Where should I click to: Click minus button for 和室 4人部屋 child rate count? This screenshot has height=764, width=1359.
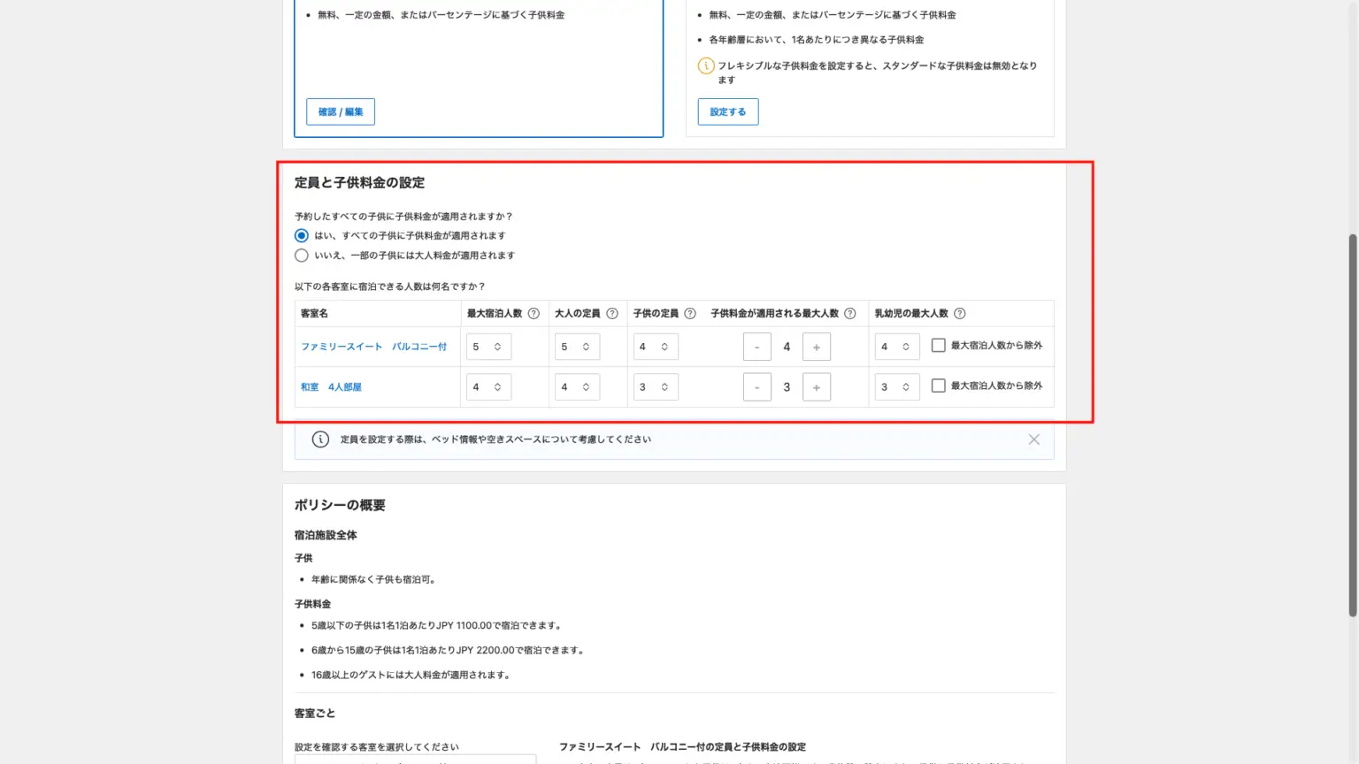click(x=757, y=387)
